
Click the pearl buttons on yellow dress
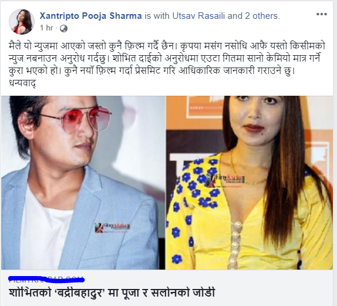[235, 244]
